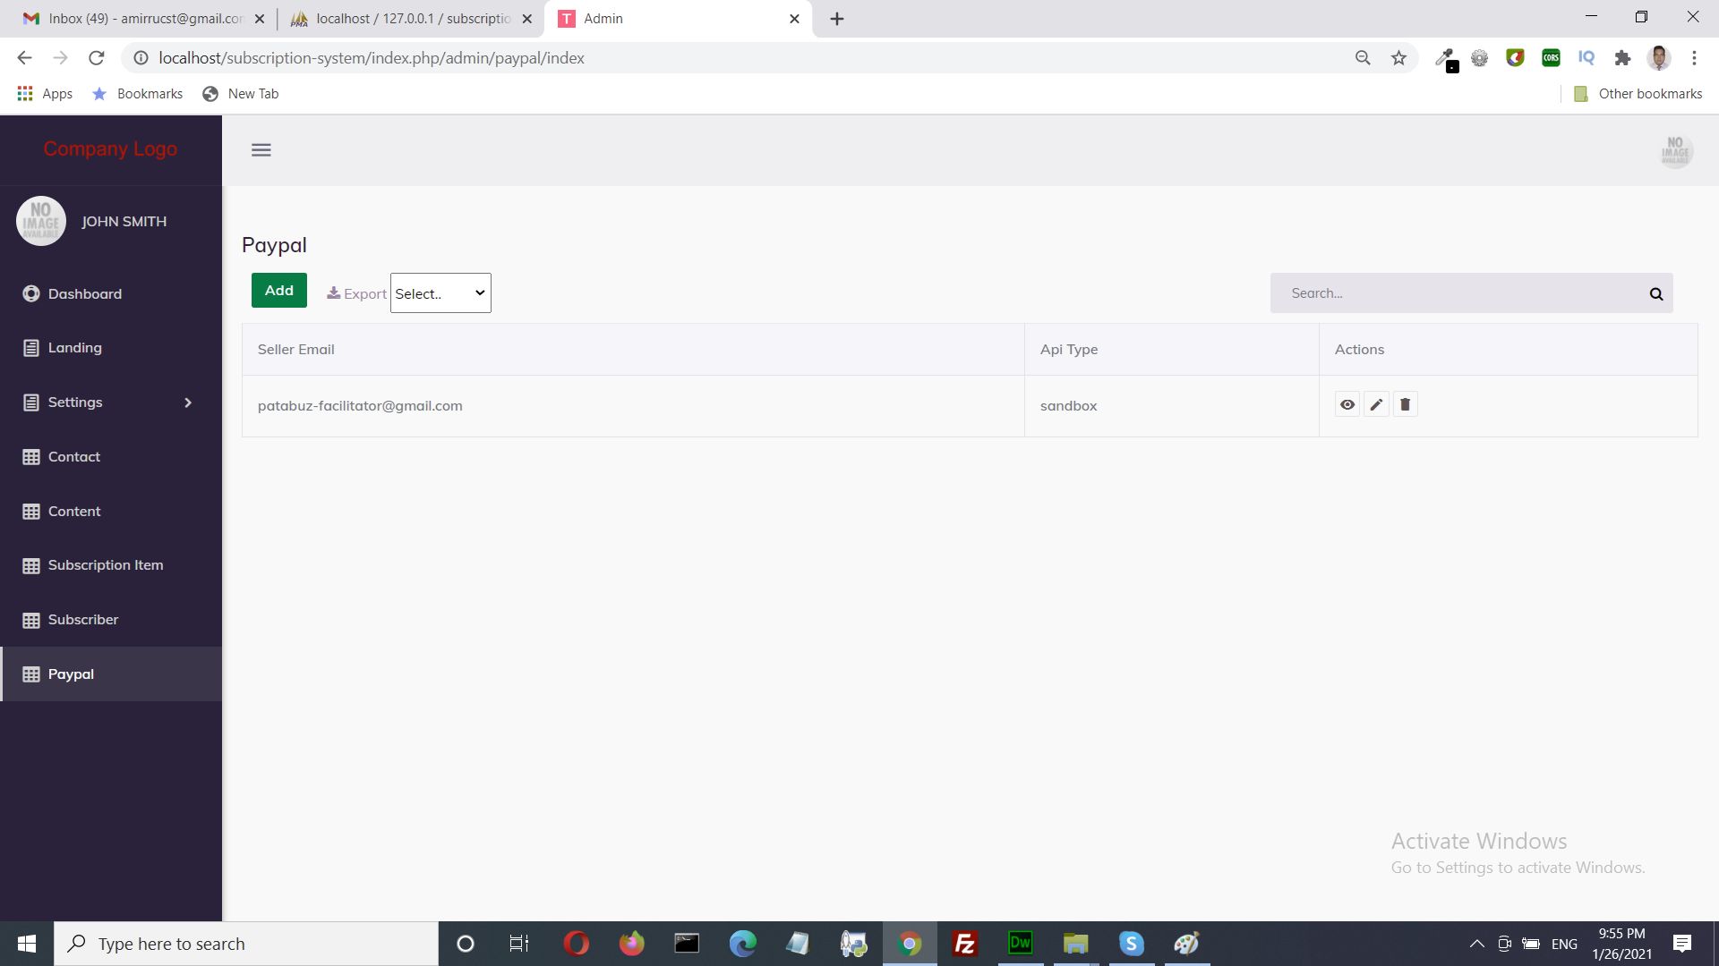Open the Subscription Item sidebar entry

coord(105,564)
